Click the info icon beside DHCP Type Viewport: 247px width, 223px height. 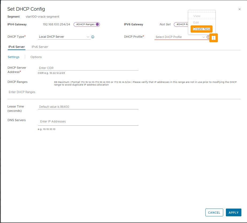tap(92, 37)
